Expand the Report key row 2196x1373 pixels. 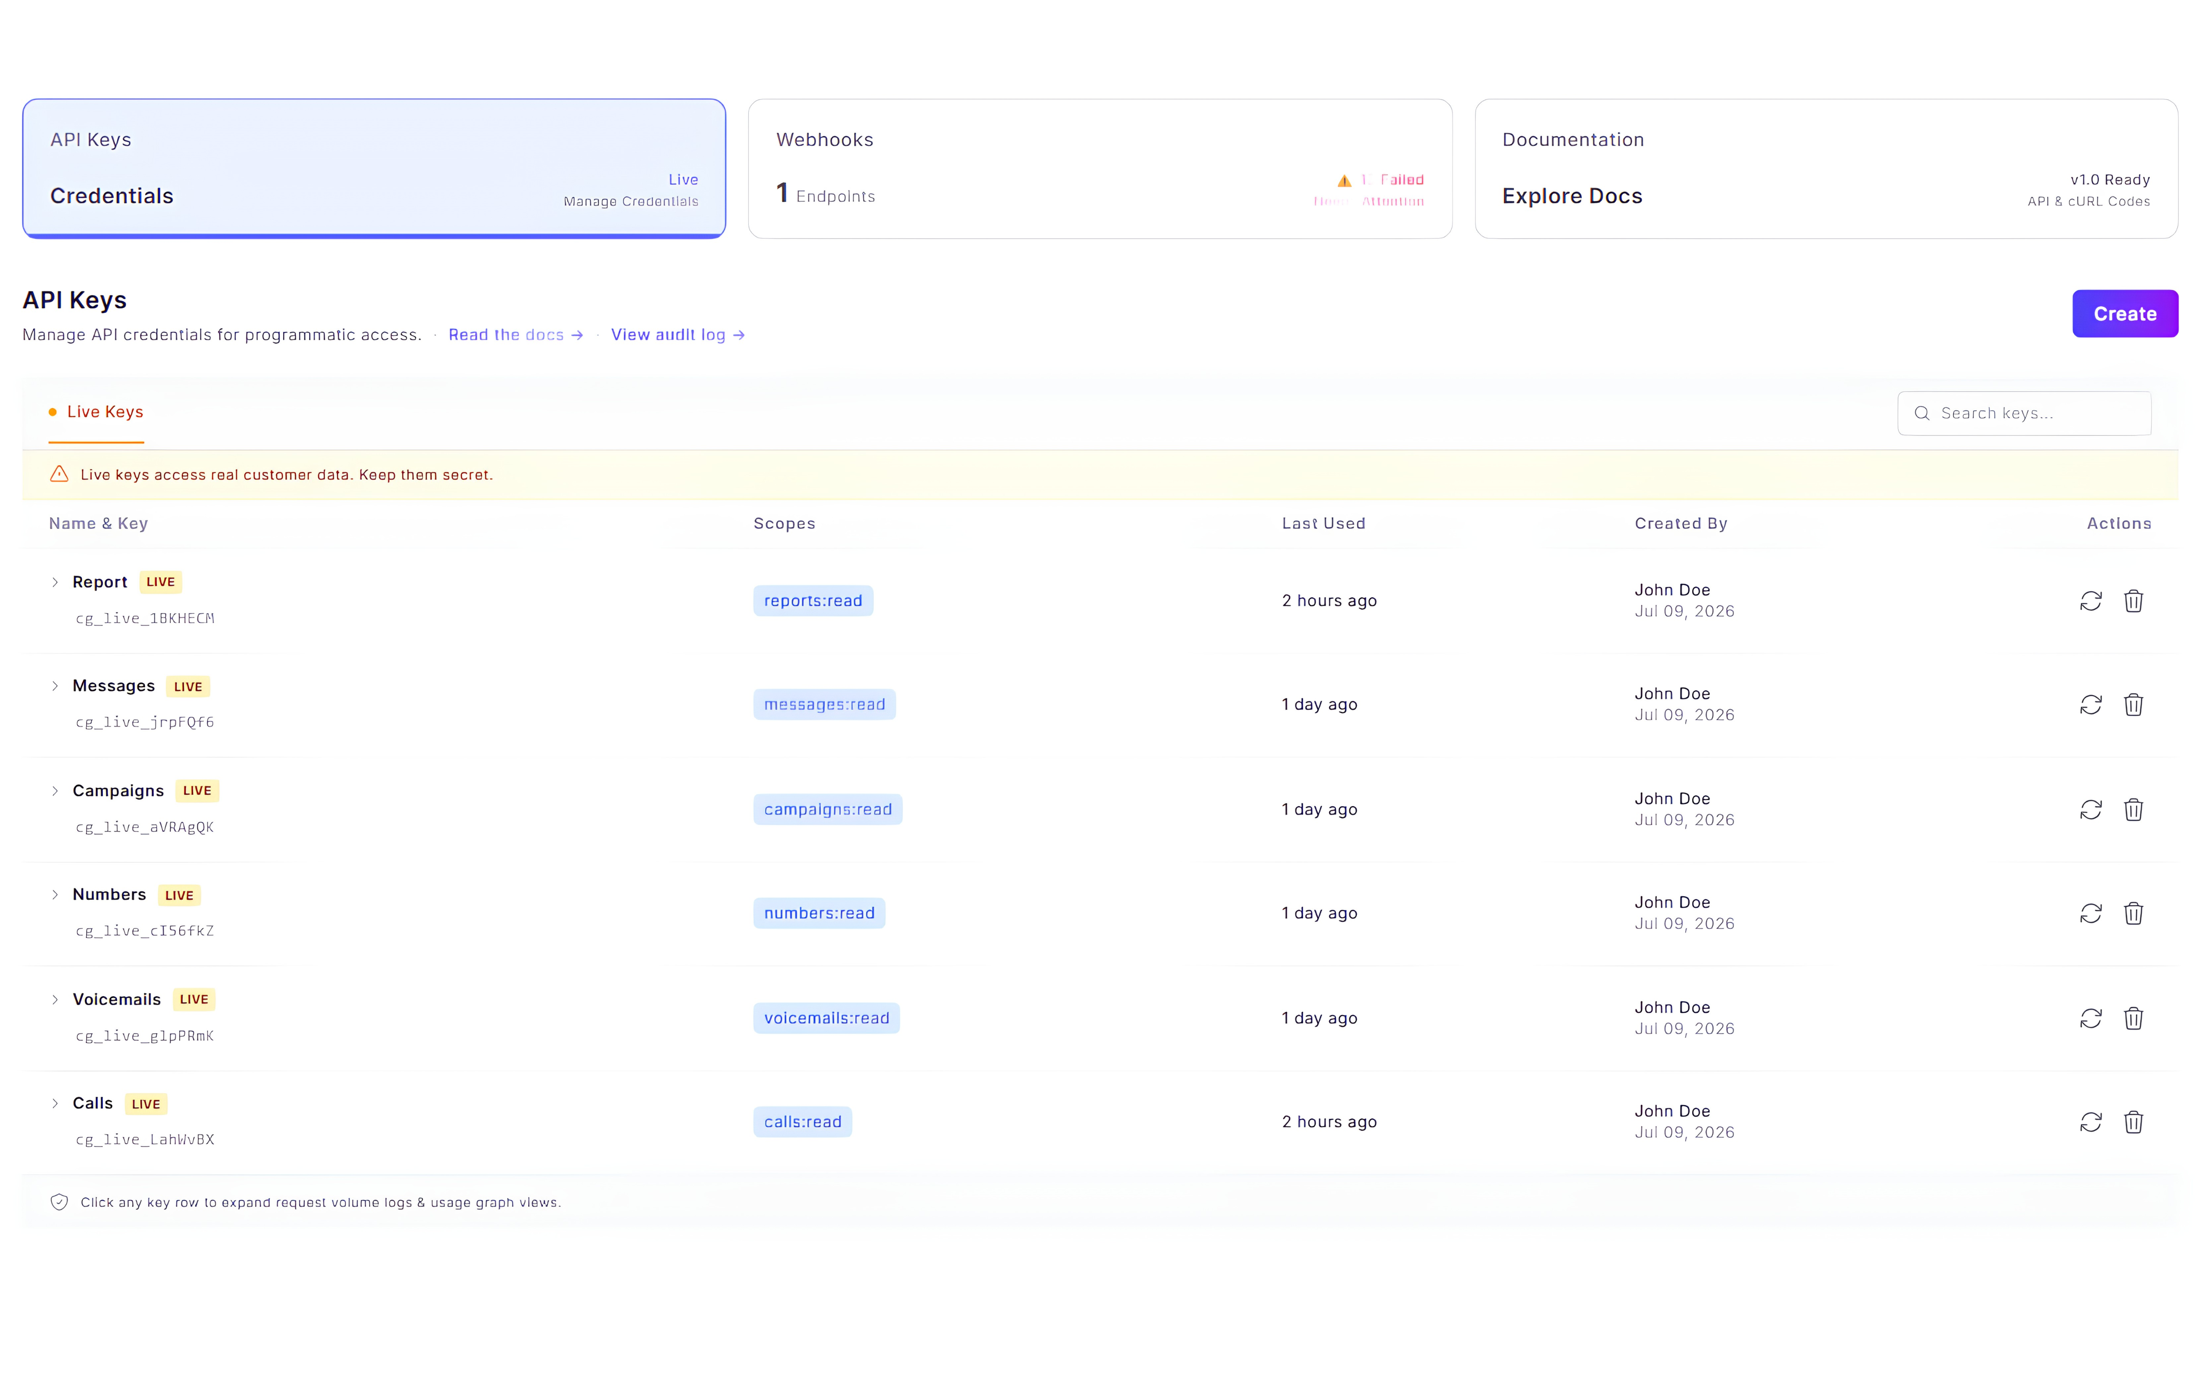54,582
